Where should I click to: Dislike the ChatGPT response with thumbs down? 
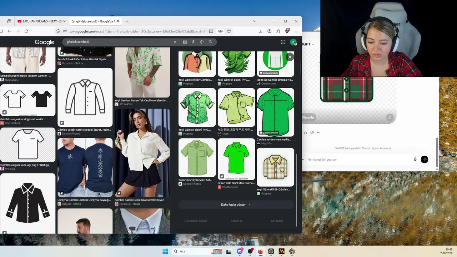coord(312,132)
